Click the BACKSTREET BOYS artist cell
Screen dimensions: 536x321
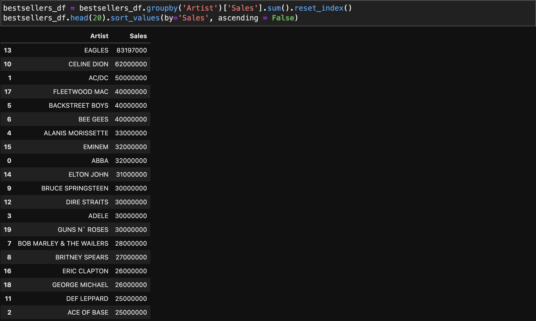pyautogui.click(x=78, y=105)
